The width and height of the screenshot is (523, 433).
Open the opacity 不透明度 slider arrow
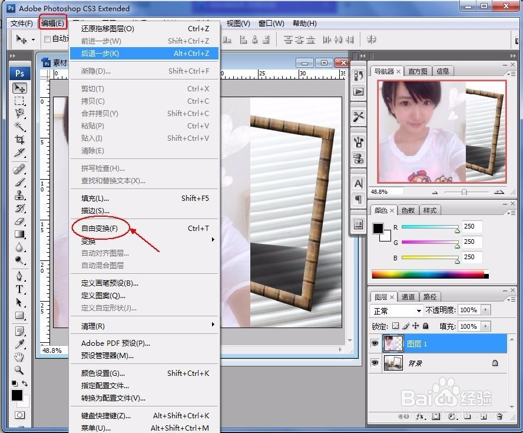(486, 310)
